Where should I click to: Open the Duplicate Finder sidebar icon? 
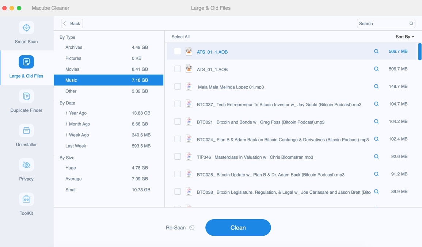(x=26, y=96)
